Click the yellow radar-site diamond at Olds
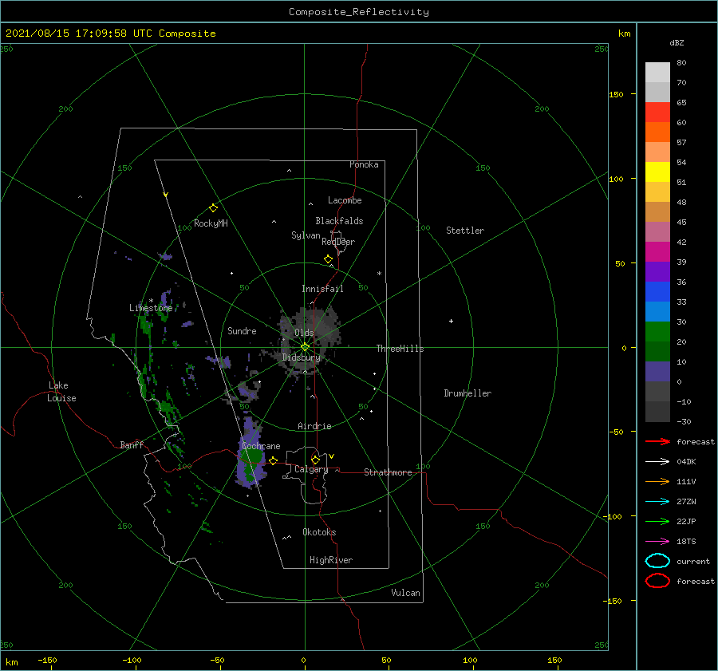 305,347
